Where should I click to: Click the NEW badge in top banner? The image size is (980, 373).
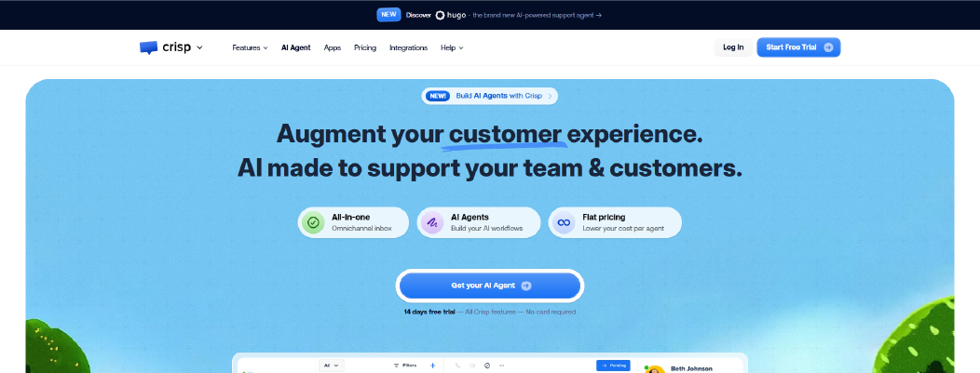(388, 14)
